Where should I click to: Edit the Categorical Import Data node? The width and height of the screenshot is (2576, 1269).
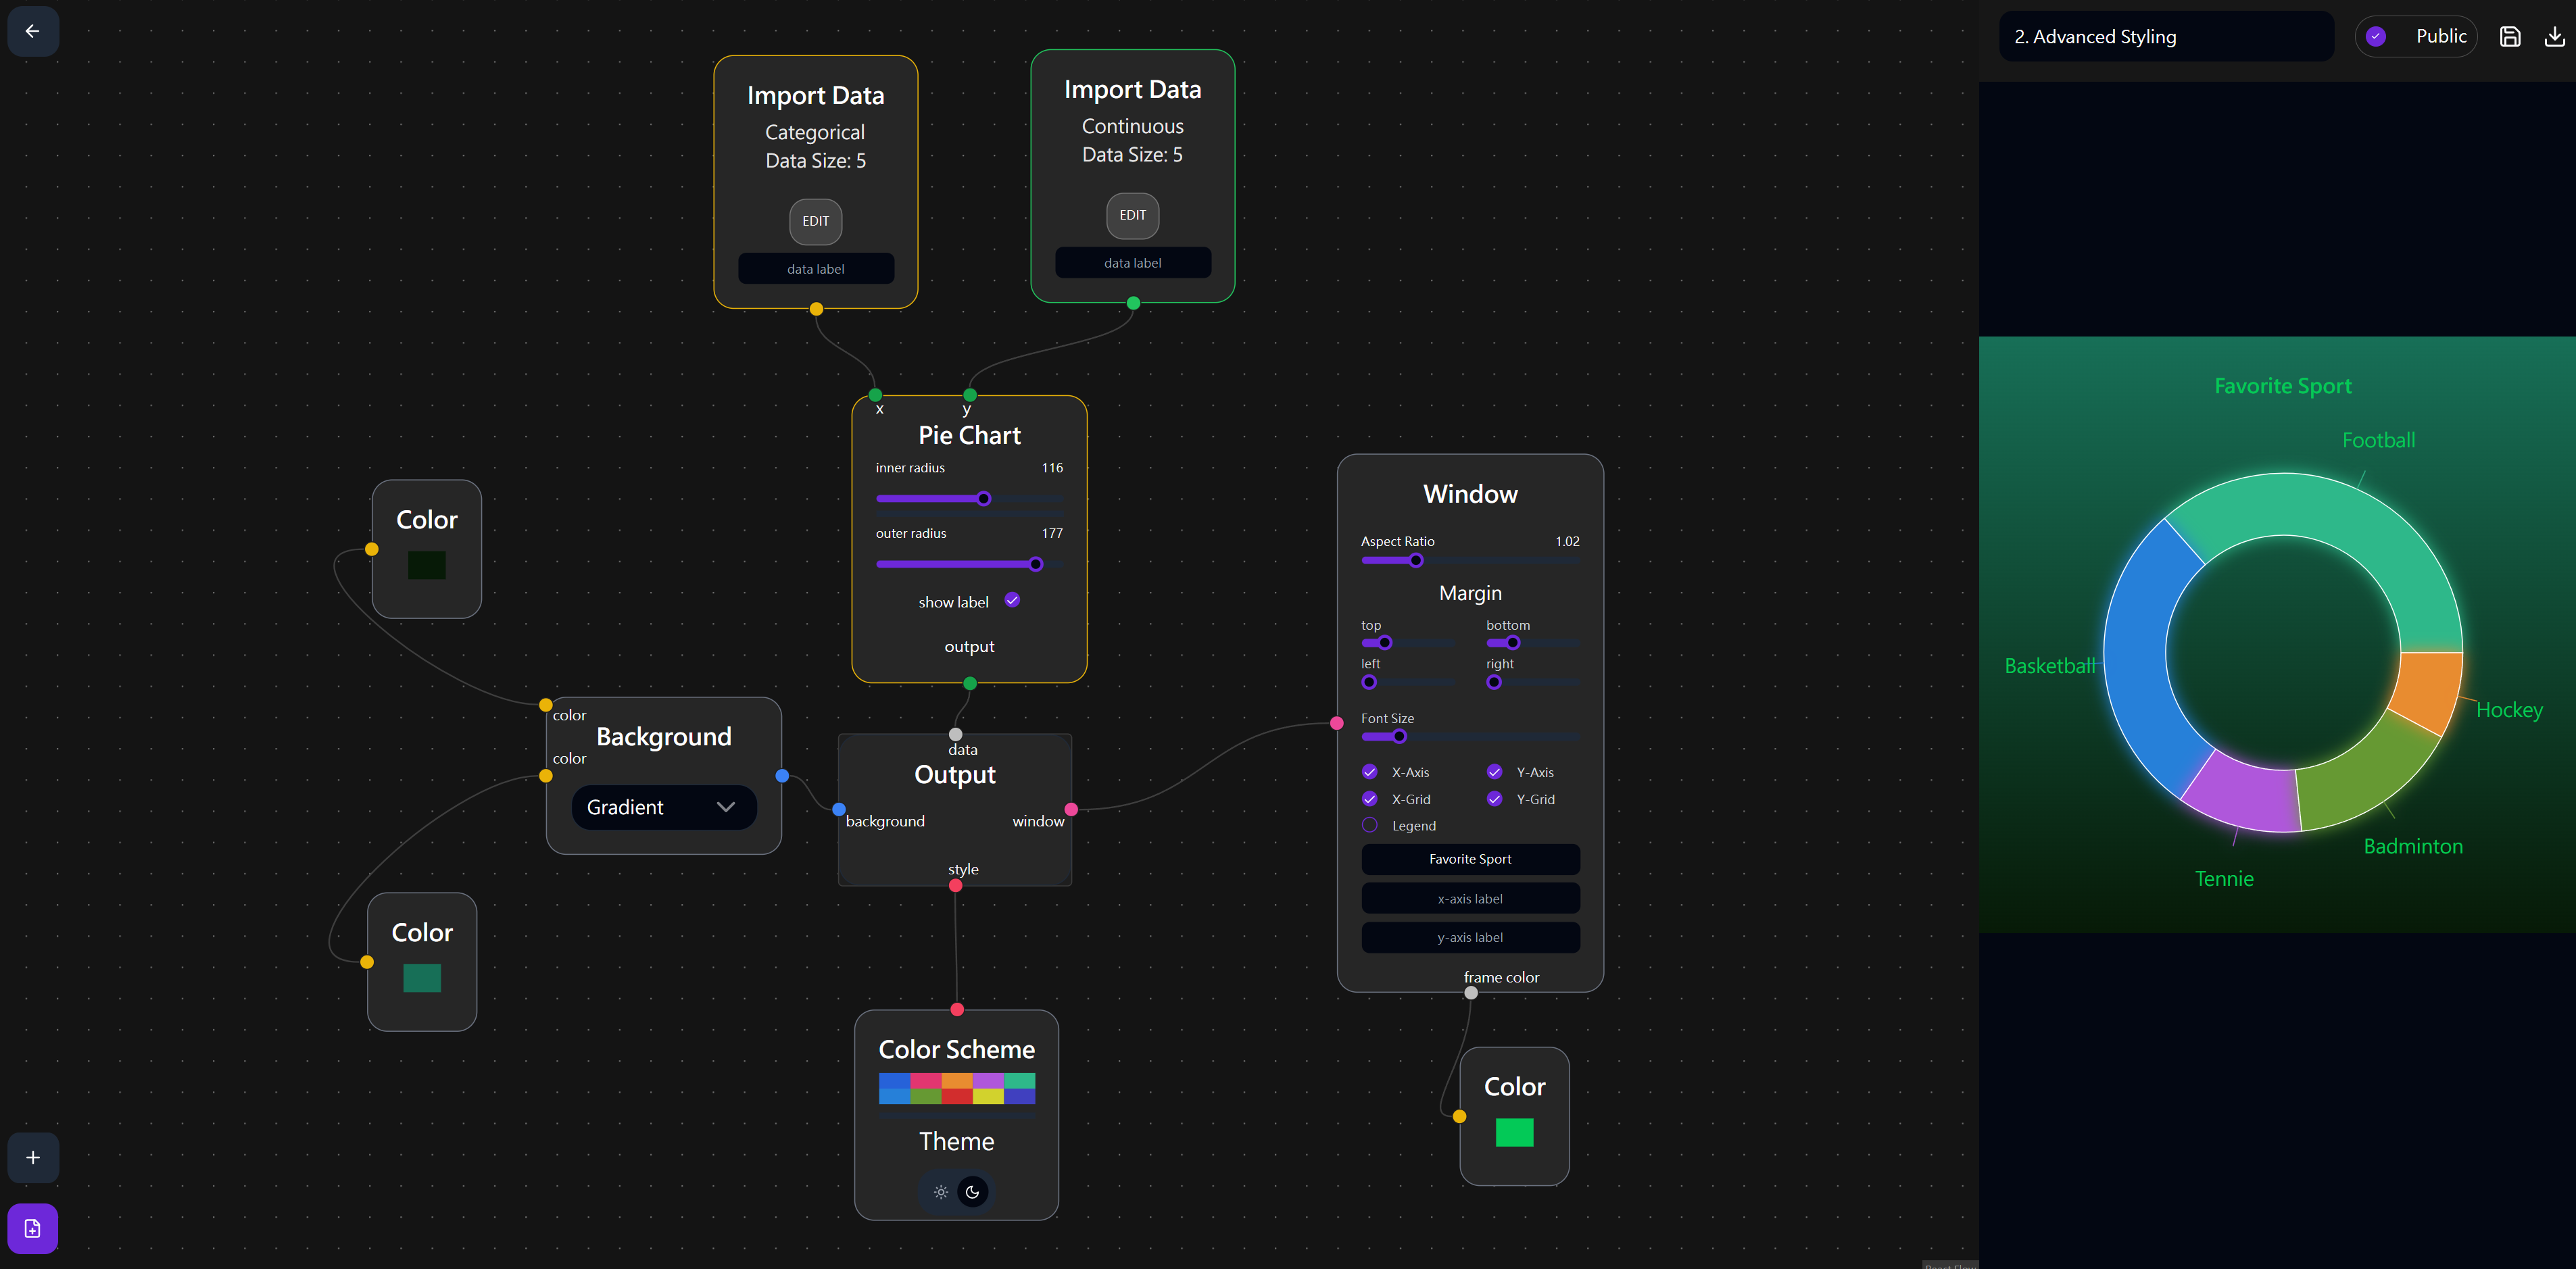tap(815, 221)
